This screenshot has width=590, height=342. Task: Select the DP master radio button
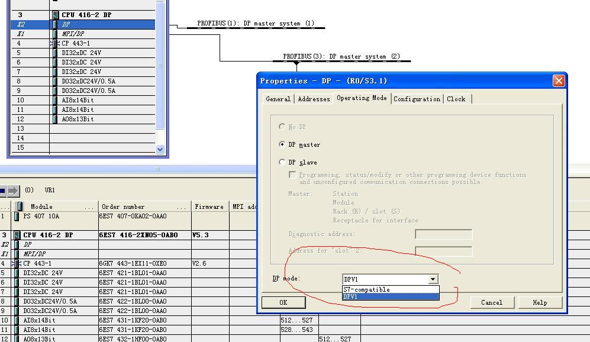click(282, 144)
